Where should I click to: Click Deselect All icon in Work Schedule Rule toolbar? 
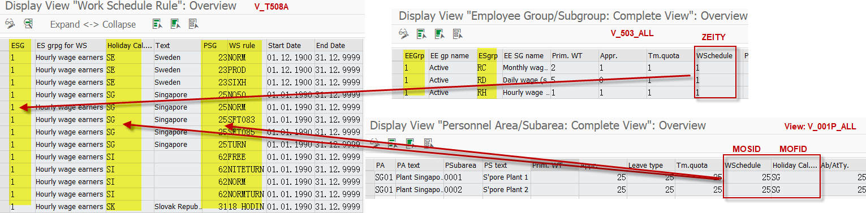click(x=193, y=24)
